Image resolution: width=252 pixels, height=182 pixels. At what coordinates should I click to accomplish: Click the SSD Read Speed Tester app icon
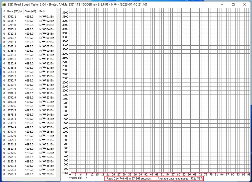(x=4, y=5)
